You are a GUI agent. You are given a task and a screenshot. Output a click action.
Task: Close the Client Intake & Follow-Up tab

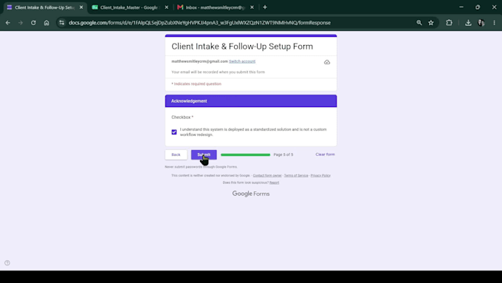point(81,7)
